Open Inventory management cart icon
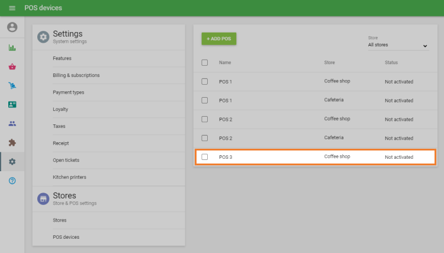Viewport: 444px width, 253px height. pos(12,85)
